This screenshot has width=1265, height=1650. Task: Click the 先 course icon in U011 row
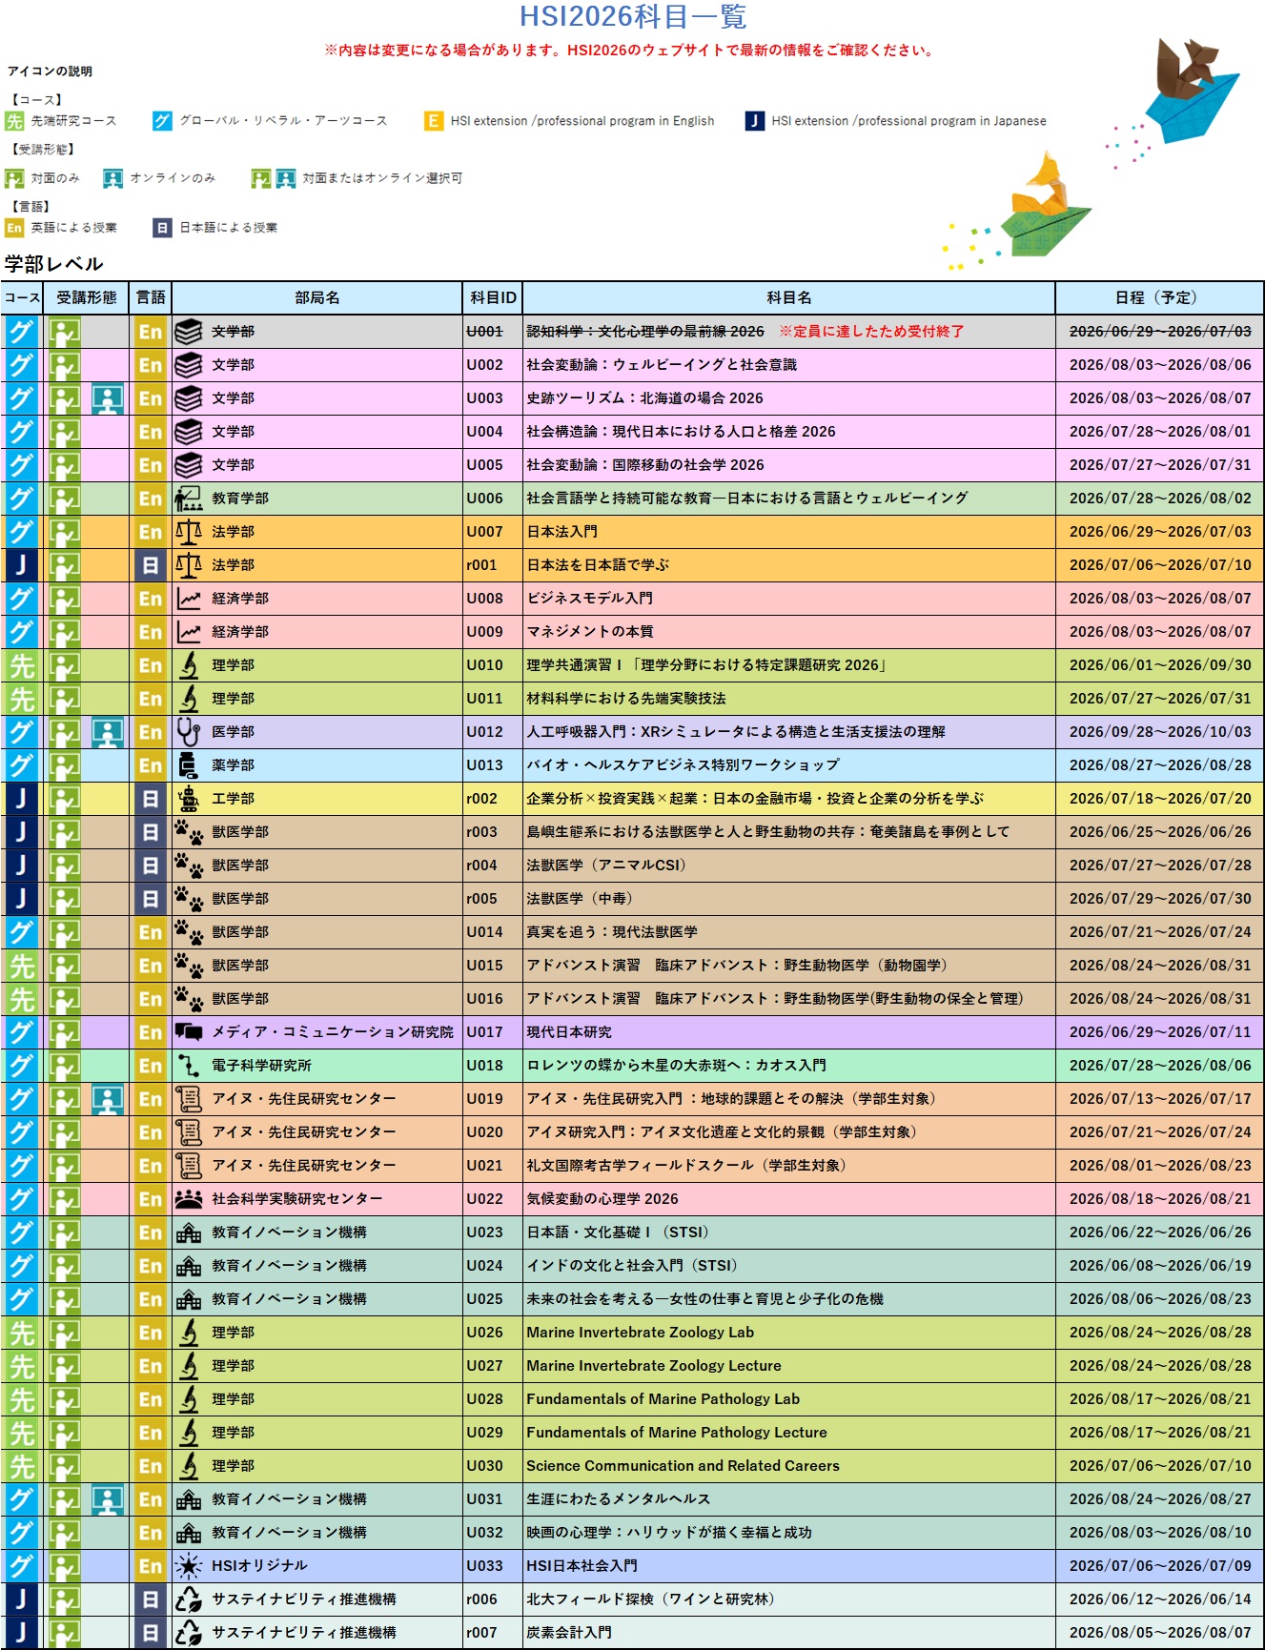(21, 699)
